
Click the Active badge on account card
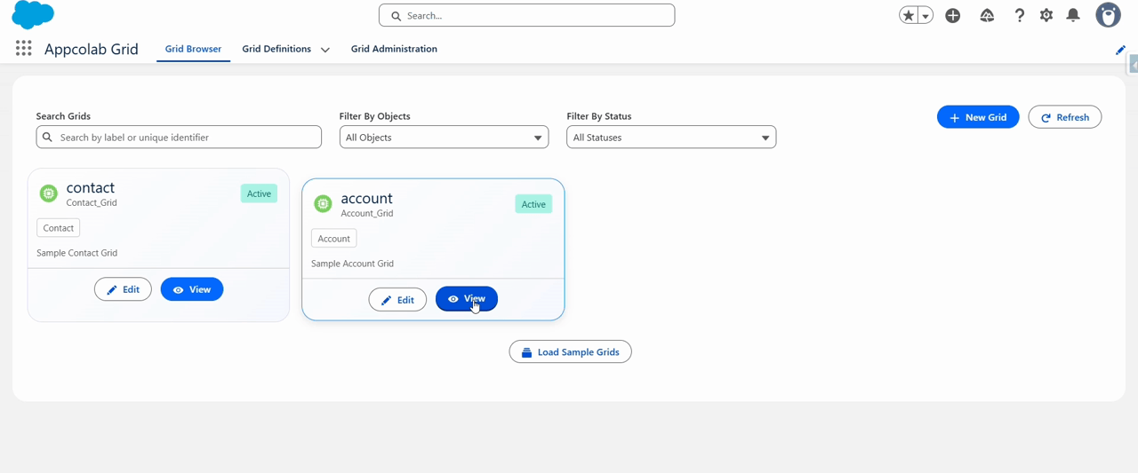pos(533,204)
